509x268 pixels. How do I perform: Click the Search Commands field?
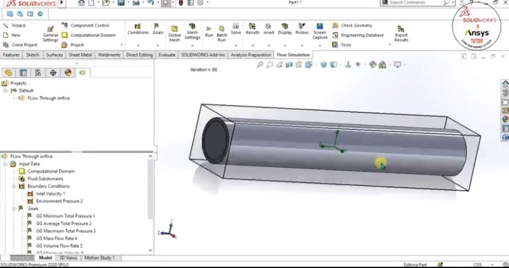tap(417, 2)
